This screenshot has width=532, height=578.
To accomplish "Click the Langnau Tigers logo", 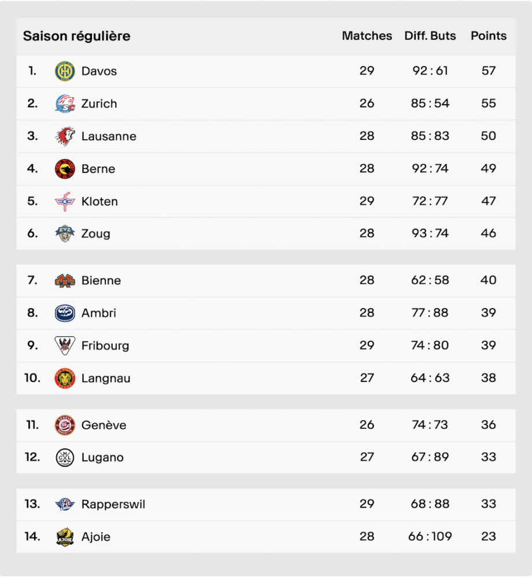I will pyautogui.click(x=65, y=378).
